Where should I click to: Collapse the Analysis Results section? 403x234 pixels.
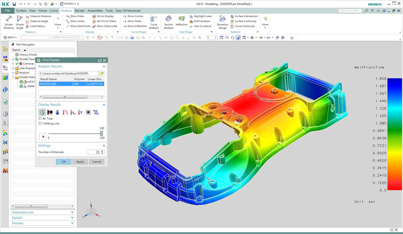tap(104, 67)
